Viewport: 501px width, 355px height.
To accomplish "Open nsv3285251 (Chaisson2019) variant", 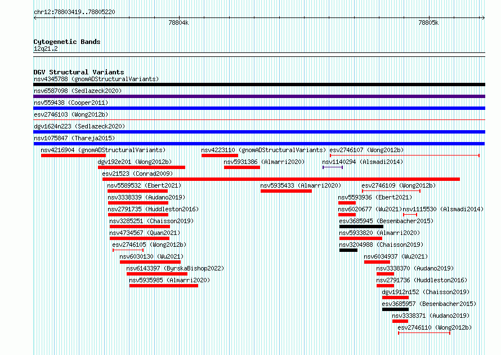I will click(151, 221).
